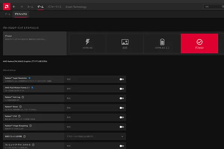Viewport: 224px width, 149px height.
Task: Select the HYPR-RX lightning bolt profile
Action: point(87,44)
